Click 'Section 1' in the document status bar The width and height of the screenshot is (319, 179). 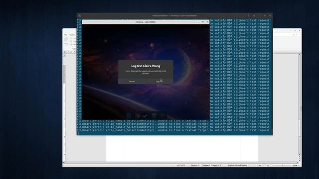pyautogui.click(x=195, y=166)
